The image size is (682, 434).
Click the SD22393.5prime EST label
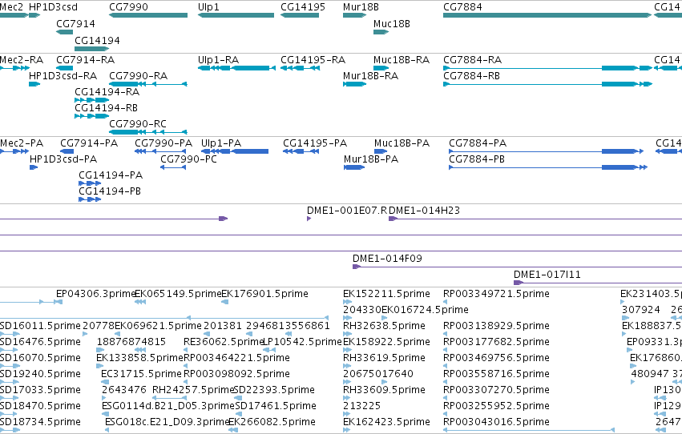(x=274, y=390)
